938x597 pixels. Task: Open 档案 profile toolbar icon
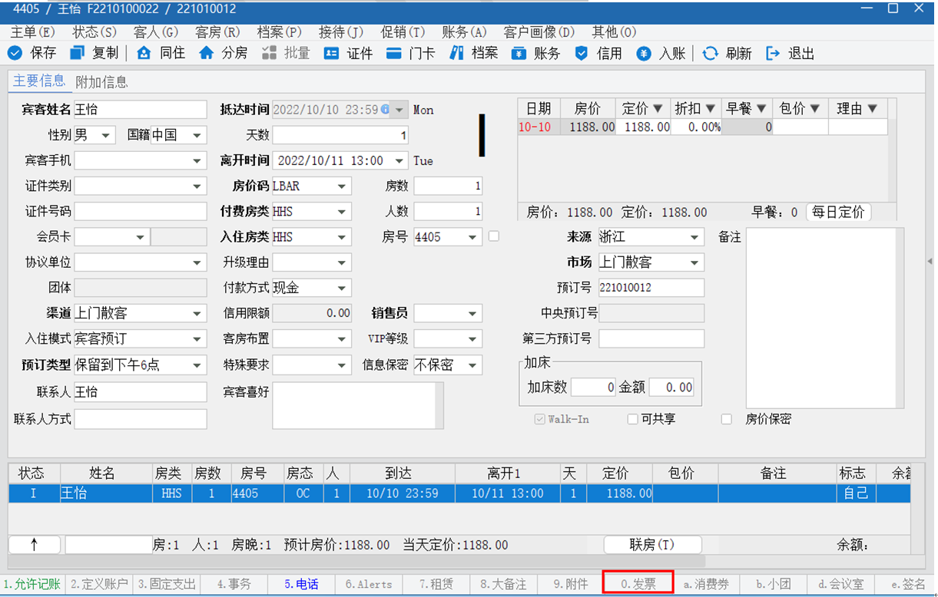456,53
